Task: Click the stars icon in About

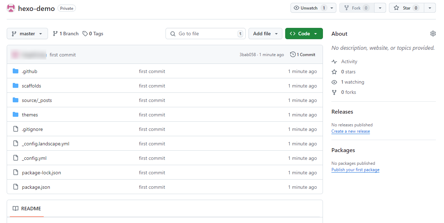Action: click(334, 72)
